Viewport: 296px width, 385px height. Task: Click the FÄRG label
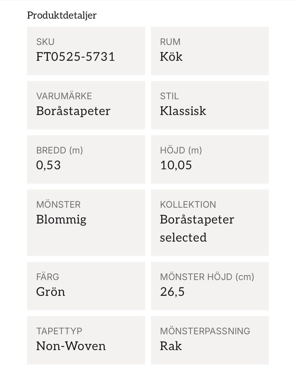coord(47,277)
